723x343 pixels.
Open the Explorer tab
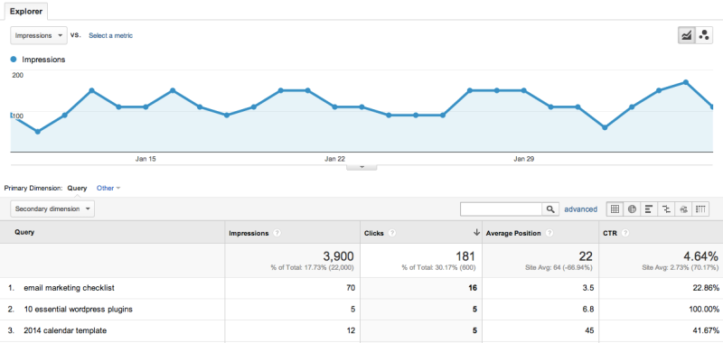click(x=26, y=12)
